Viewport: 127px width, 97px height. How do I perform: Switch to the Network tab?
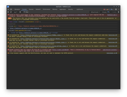coord(38,9)
